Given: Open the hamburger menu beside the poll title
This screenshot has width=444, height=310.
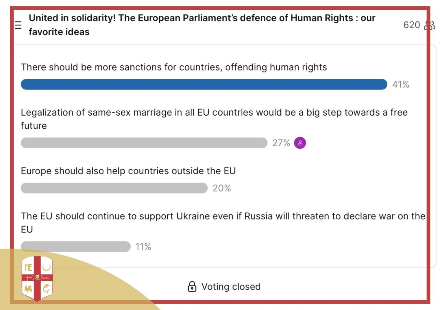Looking at the screenshot, I should click(18, 25).
